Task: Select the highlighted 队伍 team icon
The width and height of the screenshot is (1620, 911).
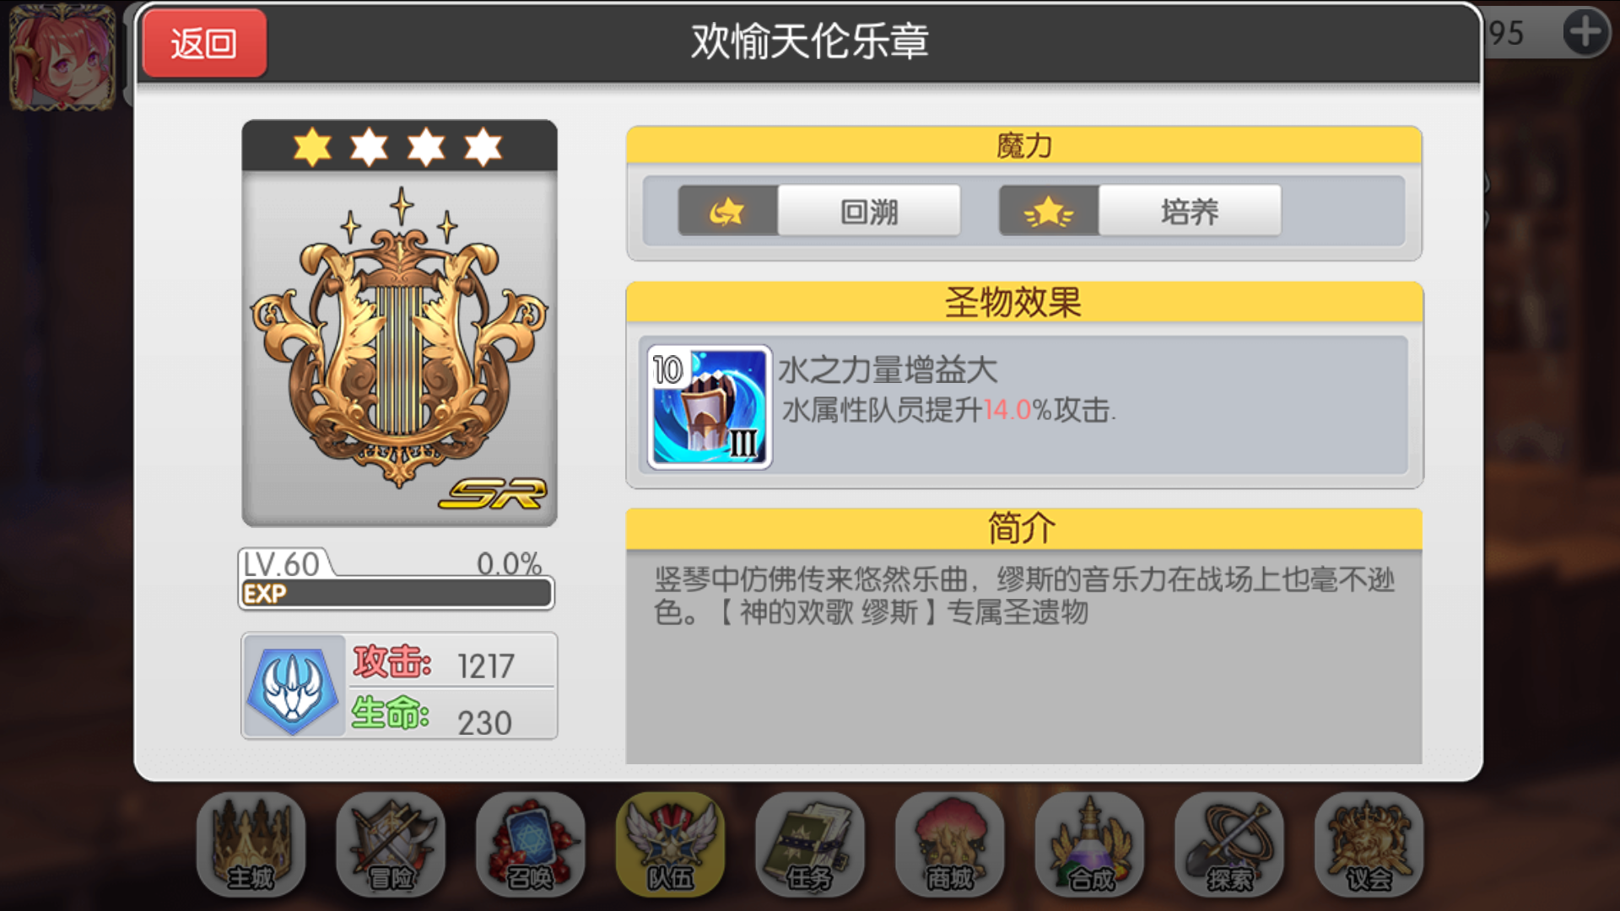Action: coord(670,844)
